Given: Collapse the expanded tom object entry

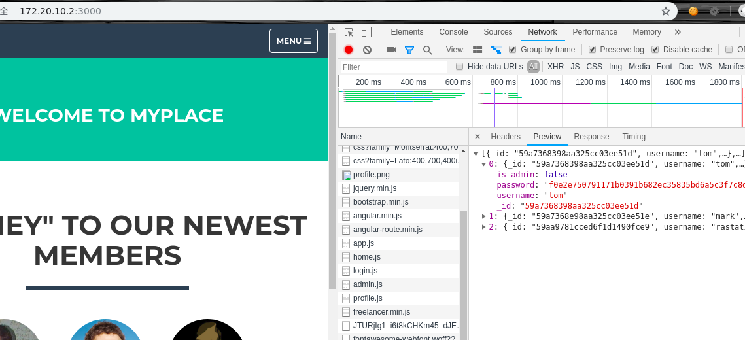Looking at the screenshot, I should [484, 164].
